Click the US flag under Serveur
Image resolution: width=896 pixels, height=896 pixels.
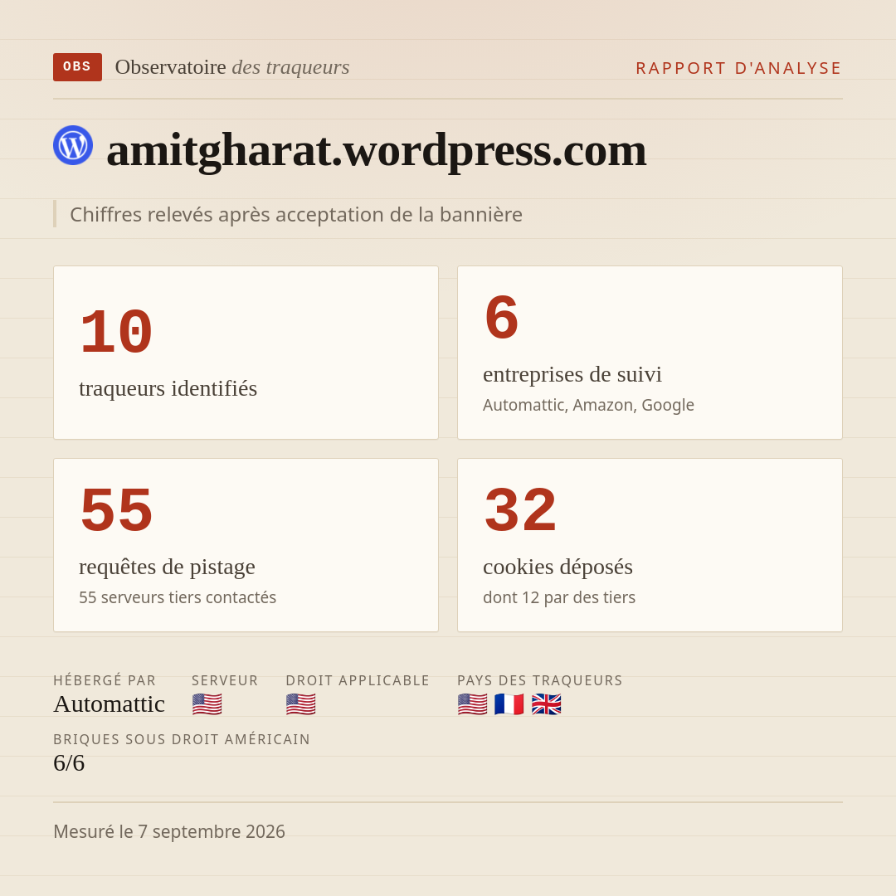point(207,704)
